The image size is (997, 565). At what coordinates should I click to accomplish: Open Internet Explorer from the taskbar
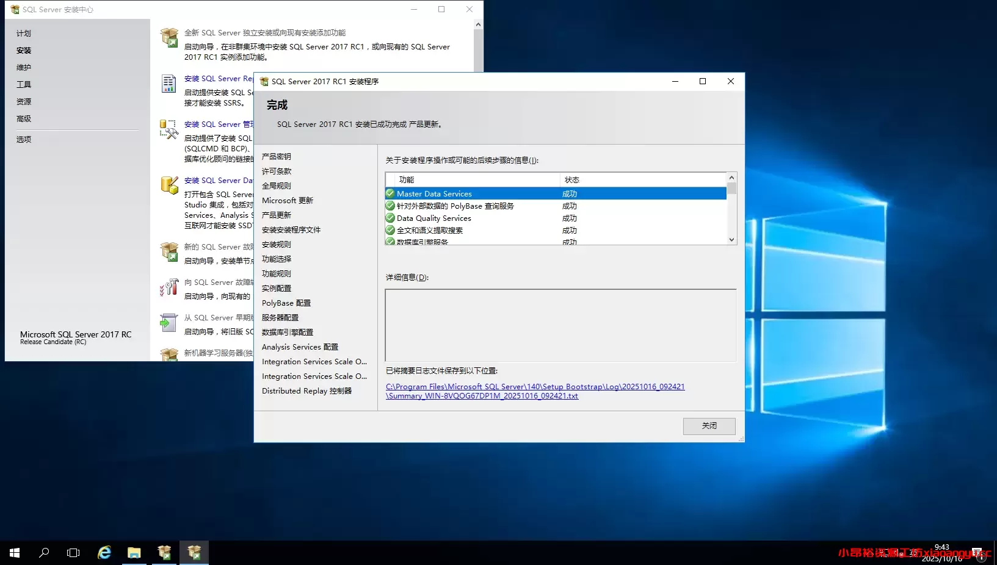(104, 553)
